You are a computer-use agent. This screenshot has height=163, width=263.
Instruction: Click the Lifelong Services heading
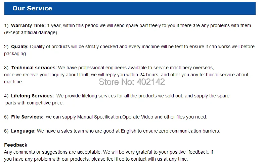click(x=32, y=96)
